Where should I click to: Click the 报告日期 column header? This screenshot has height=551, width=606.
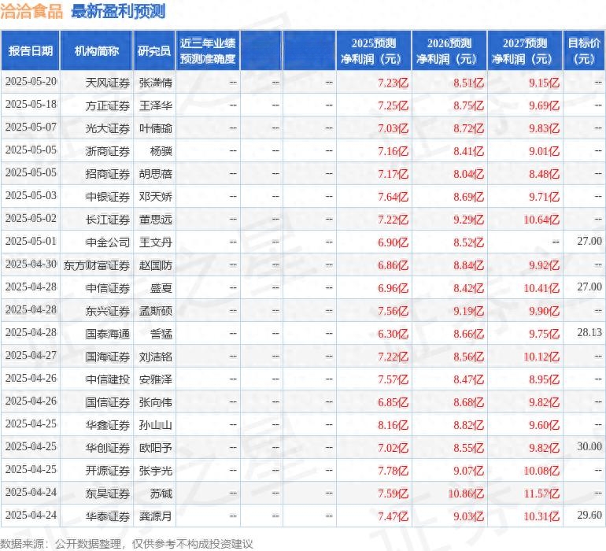click(31, 50)
